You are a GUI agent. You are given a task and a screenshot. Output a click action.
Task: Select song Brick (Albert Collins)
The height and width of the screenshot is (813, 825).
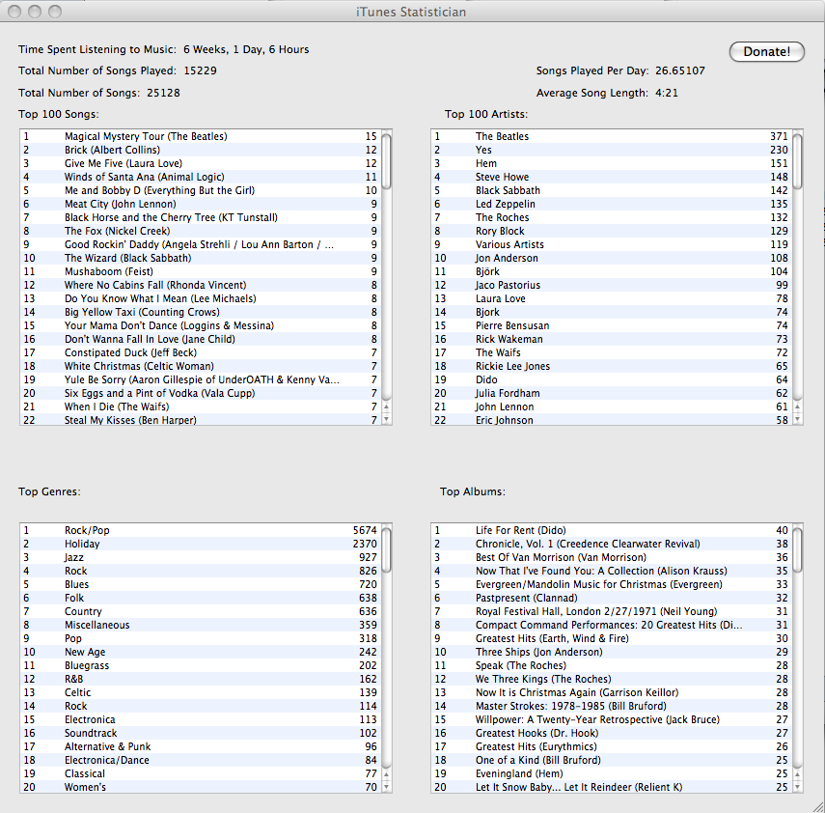201,150
